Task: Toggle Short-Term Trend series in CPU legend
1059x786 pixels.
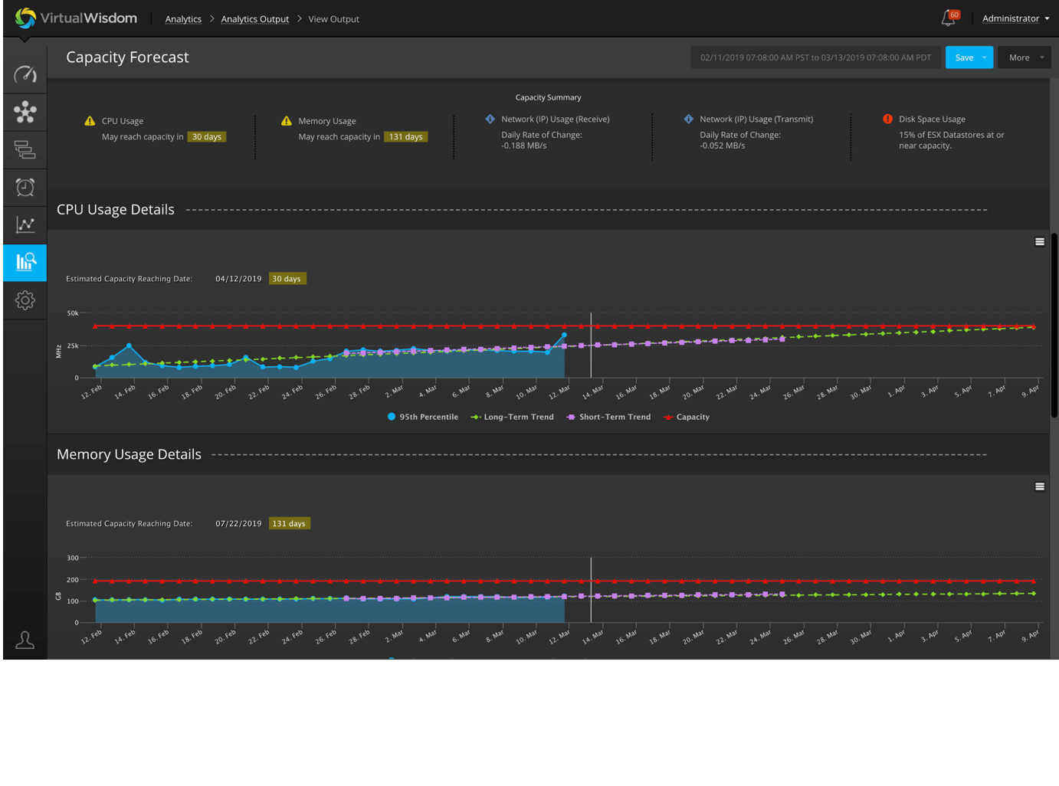Action: pos(608,417)
